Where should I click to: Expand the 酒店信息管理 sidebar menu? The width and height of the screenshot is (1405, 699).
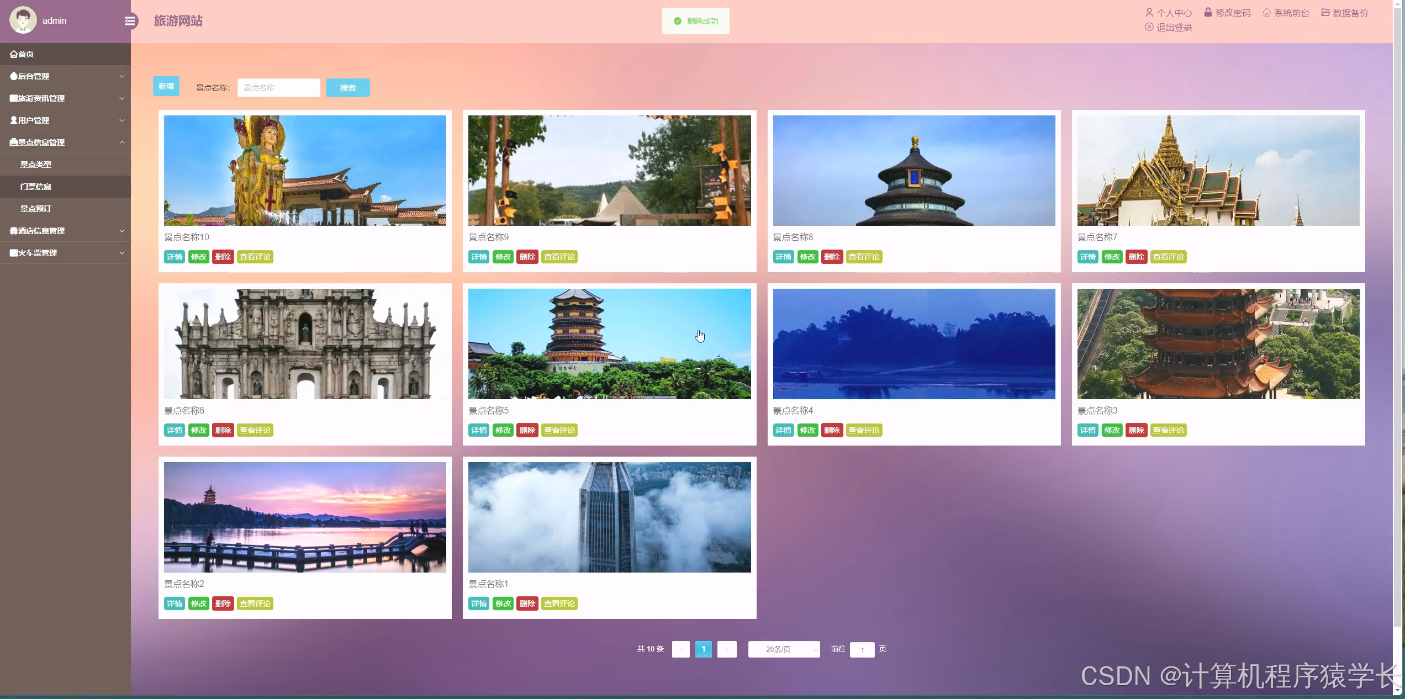click(x=65, y=231)
